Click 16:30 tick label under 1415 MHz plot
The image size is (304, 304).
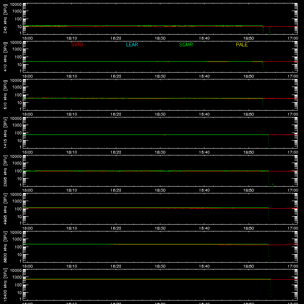pos(160,152)
